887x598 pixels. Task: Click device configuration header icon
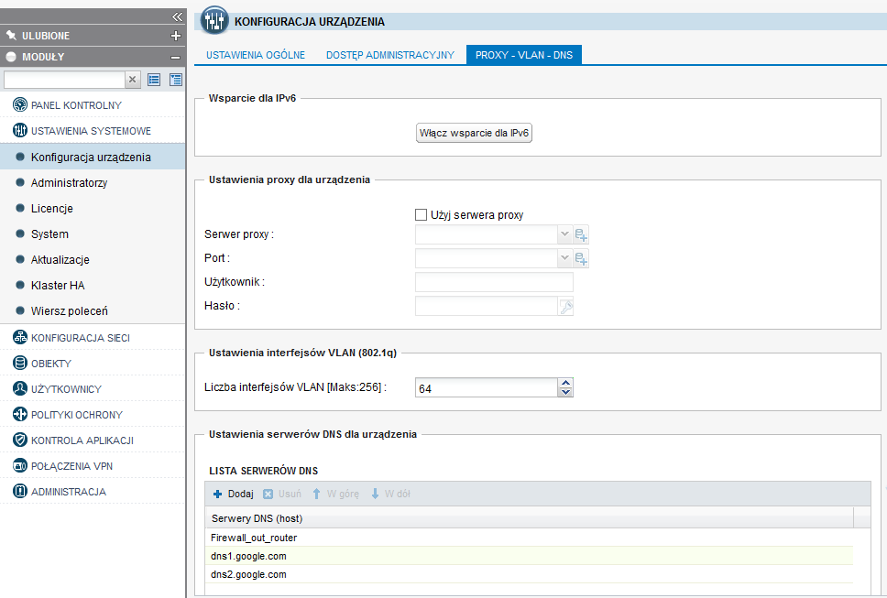214,21
